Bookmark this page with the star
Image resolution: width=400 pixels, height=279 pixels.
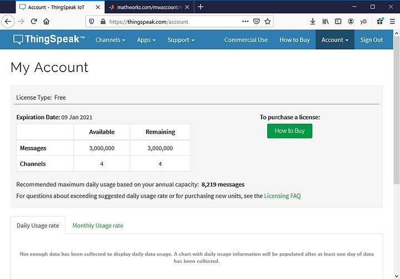[267, 22]
